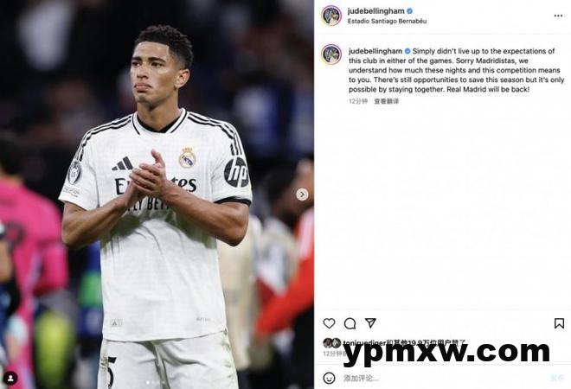Open comments via the speech bubble icon
Screen dimensions: 571x389
point(350,323)
